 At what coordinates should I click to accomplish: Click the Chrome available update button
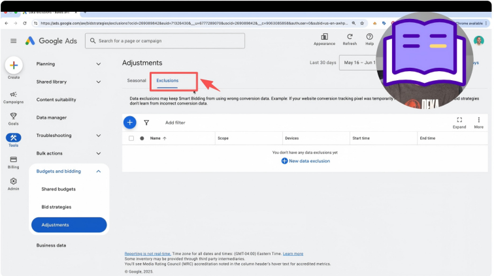click(471, 23)
